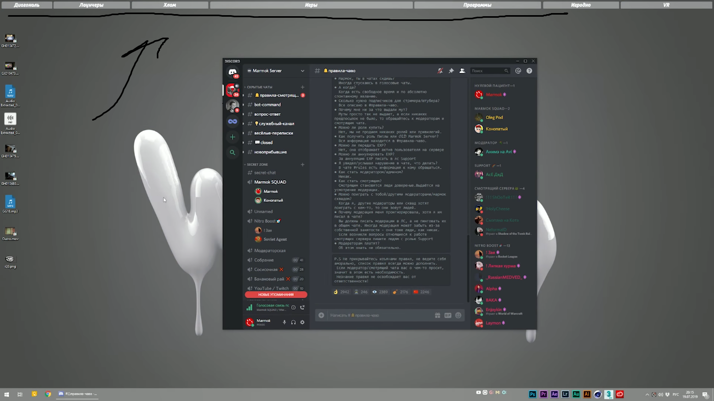The height and width of the screenshot is (401, 714).
Task: Open Discord help question mark icon
Action: (529, 70)
